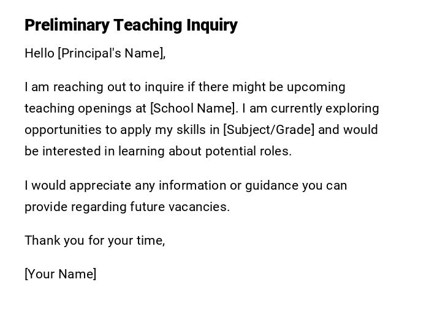
Task: Click the 'Preliminary Teaching Inquiry' heading
Action: pyautogui.click(x=131, y=25)
